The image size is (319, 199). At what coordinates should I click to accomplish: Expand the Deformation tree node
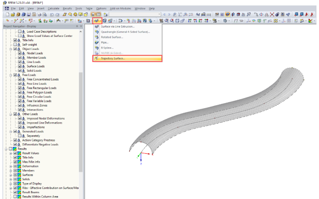tap(10, 166)
